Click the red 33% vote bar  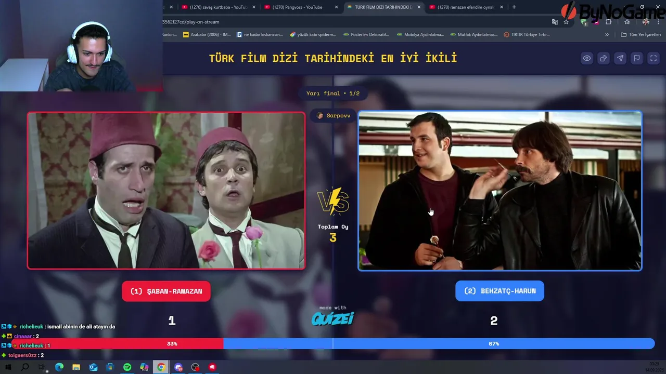click(118, 344)
